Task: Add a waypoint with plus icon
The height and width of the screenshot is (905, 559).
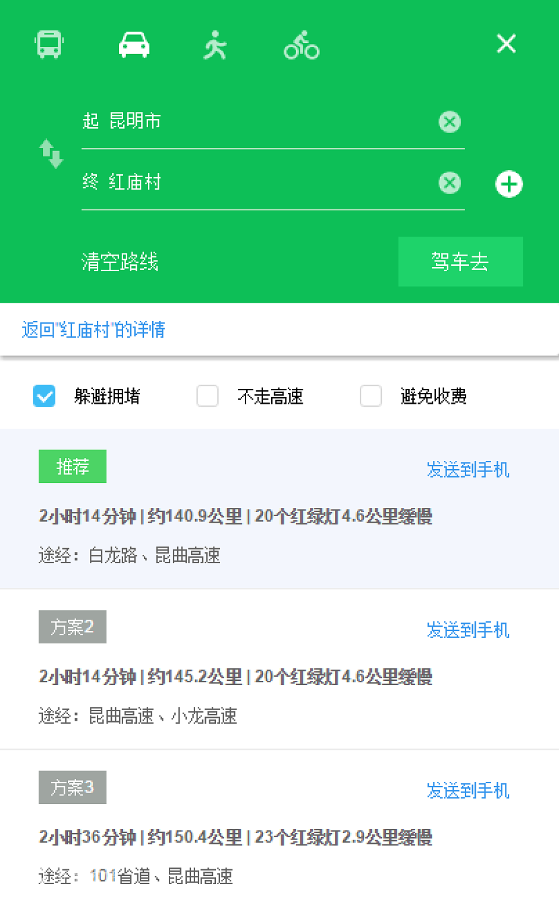Action: [509, 184]
